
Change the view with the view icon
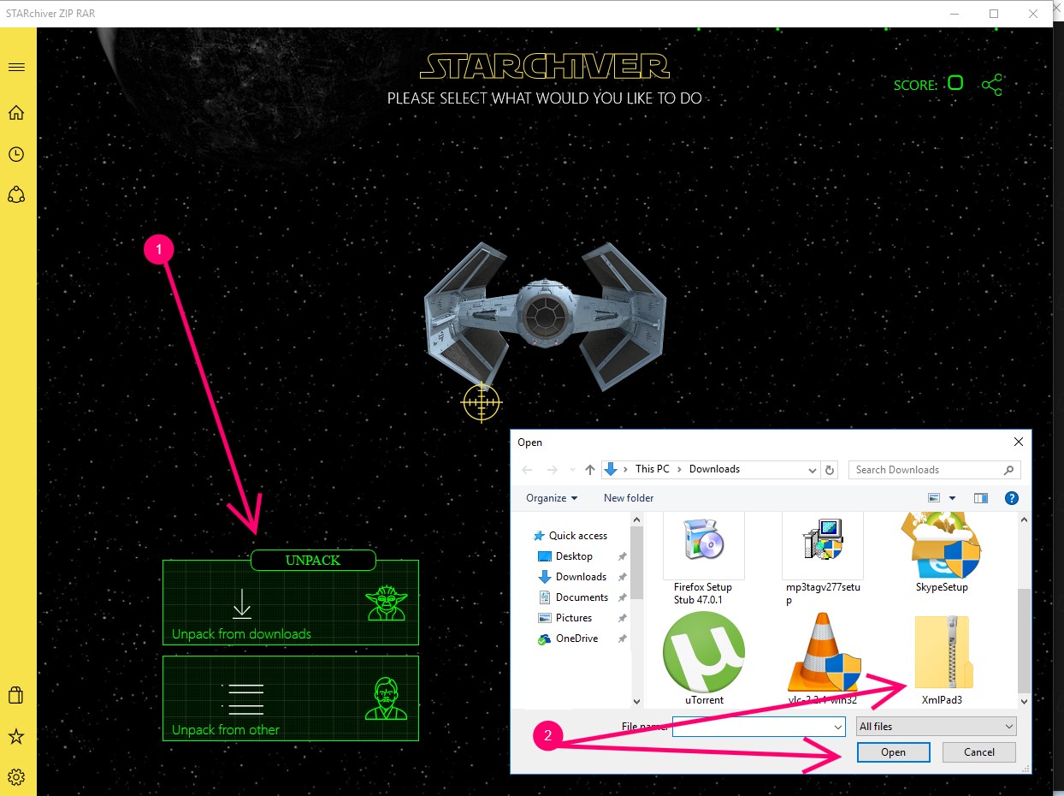pyautogui.click(x=934, y=498)
